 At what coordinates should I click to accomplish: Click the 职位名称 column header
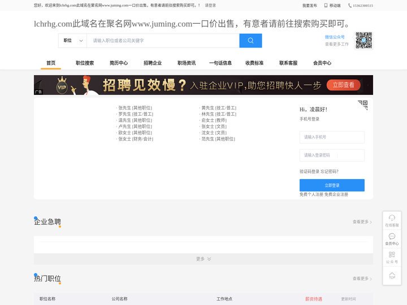pos(47,299)
